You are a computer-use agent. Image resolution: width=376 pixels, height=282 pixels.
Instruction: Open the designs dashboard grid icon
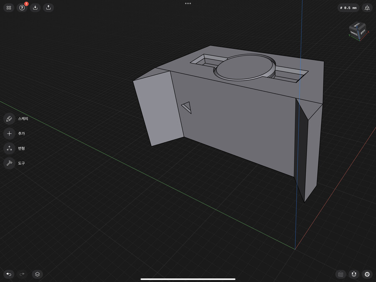pos(9,8)
